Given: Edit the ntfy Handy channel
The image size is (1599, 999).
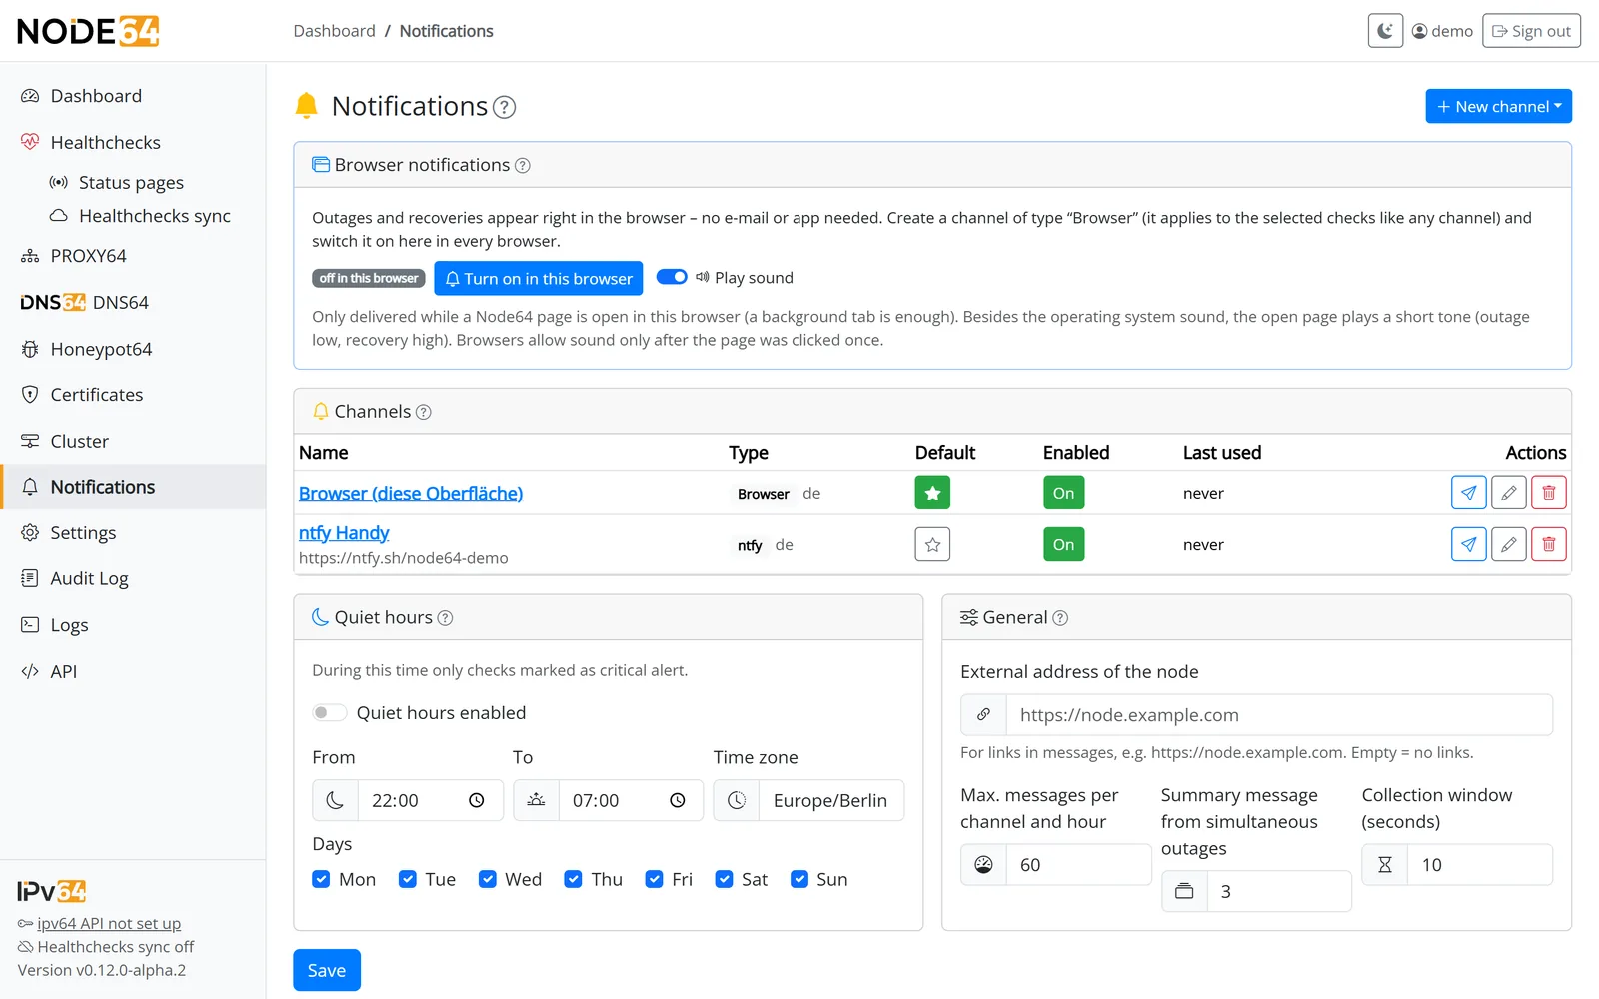Looking at the screenshot, I should (x=1509, y=544).
